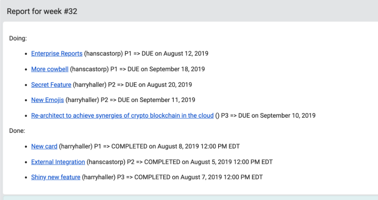Viewport: 378px width, 200px height.
Task: Click harryhaller assignee next to Secret Feature
Action: [89, 85]
